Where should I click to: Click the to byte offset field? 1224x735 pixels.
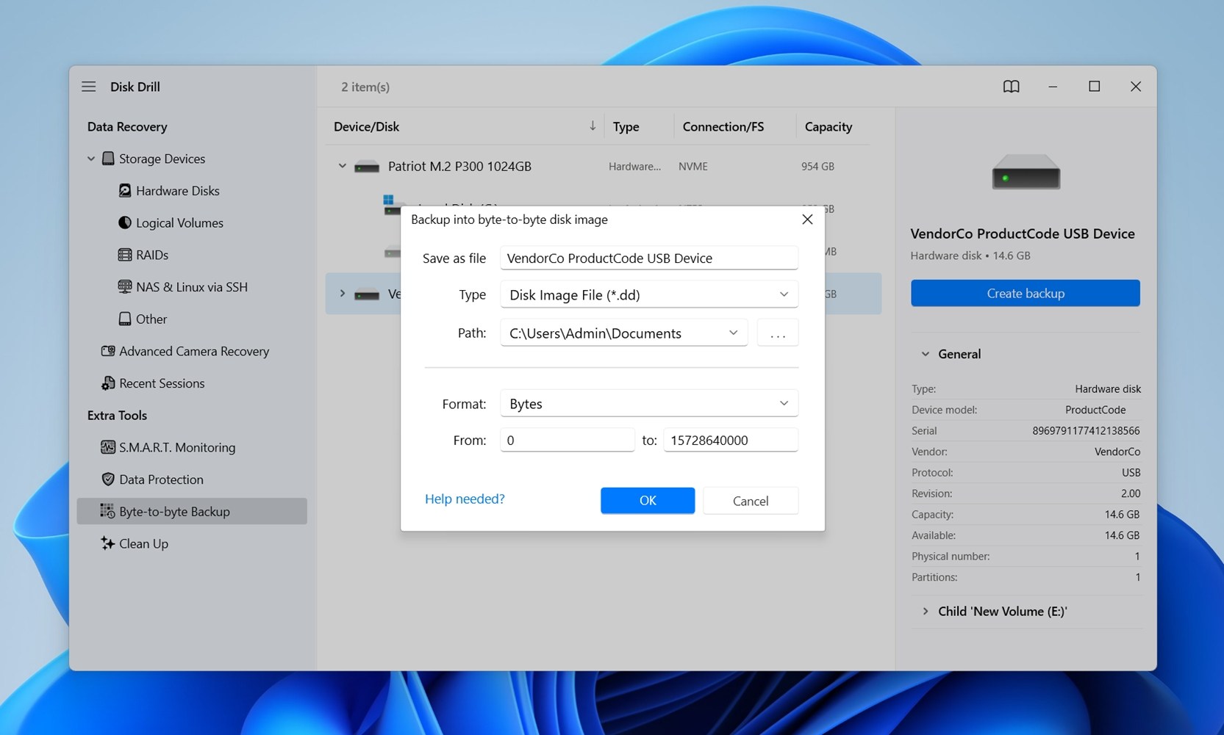click(x=731, y=440)
